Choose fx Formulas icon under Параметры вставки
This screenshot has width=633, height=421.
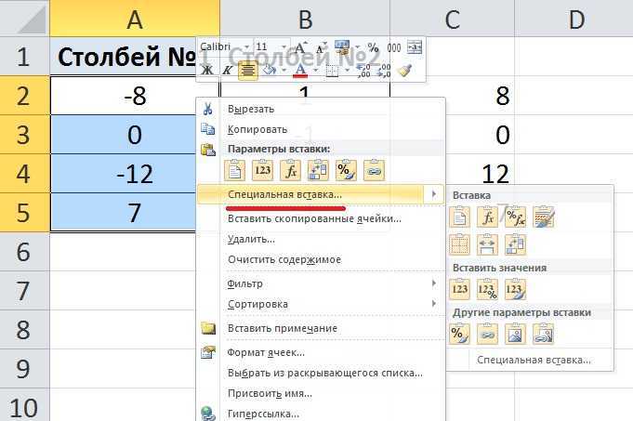click(290, 170)
